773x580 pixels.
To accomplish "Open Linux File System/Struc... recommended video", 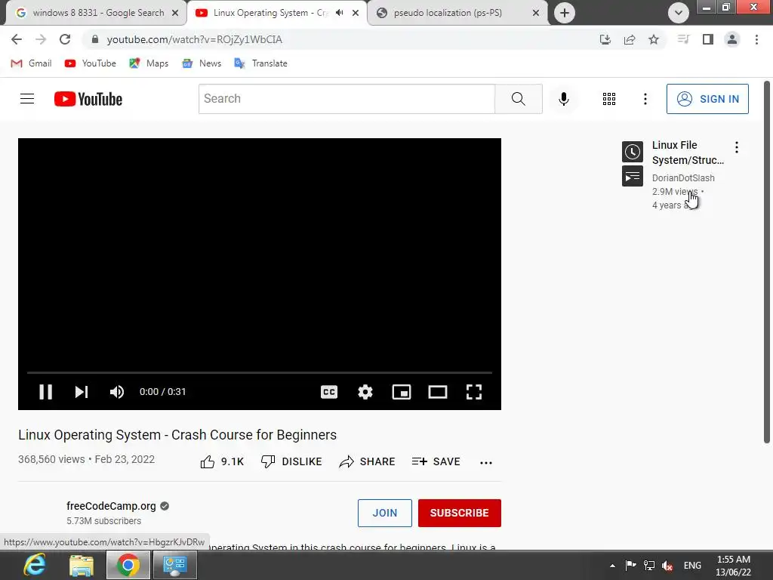I will 688,153.
